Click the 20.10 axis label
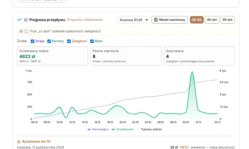 [x=123, y=122]
